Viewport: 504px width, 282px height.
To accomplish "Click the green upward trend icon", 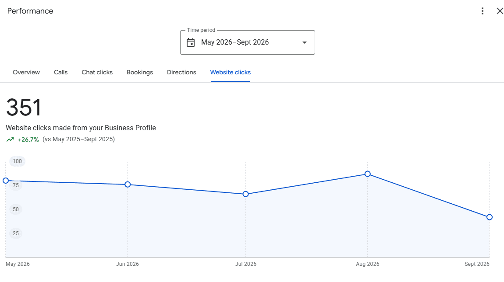I will tap(10, 139).
